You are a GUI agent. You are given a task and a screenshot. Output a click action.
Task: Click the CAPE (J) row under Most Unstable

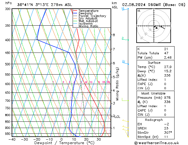pyautogui.click(x=155, y=110)
